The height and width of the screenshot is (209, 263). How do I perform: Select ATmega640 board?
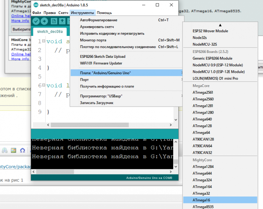(220, 119)
